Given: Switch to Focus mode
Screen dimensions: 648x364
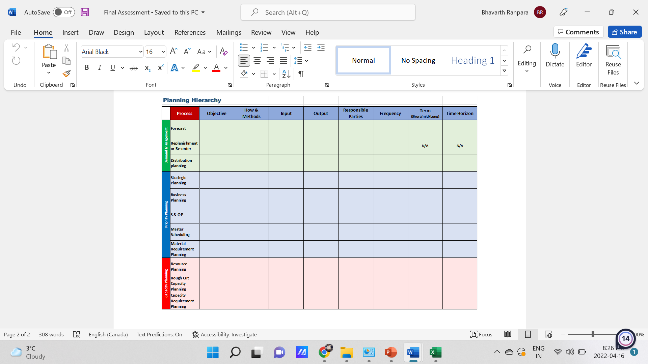Looking at the screenshot, I should pos(481,334).
